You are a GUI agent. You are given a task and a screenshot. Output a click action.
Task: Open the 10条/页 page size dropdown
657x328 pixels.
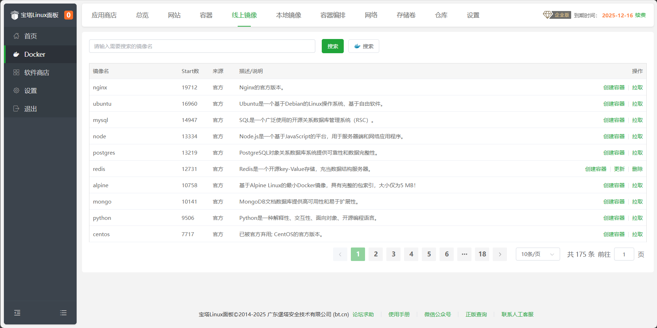point(537,254)
